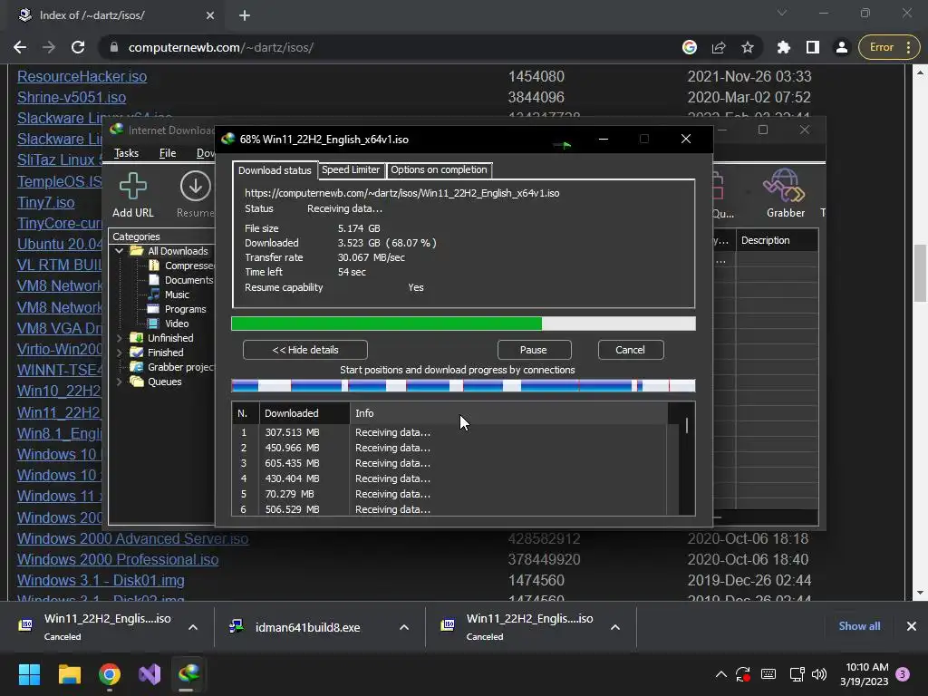The height and width of the screenshot is (696, 928).
Task: Open the File menu in IDM
Action: 168,153
